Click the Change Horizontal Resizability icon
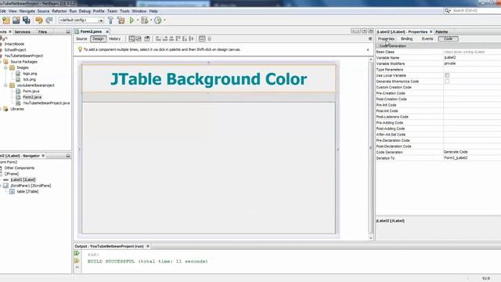The width and height of the screenshot is (501, 282). pyautogui.click(x=202, y=38)
